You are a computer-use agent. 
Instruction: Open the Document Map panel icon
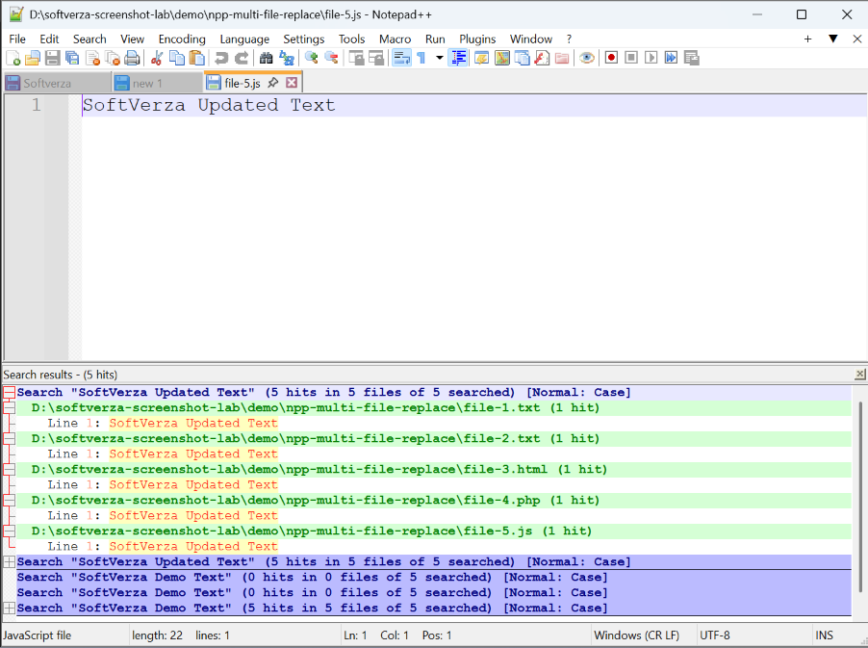(x=502, y=58)
